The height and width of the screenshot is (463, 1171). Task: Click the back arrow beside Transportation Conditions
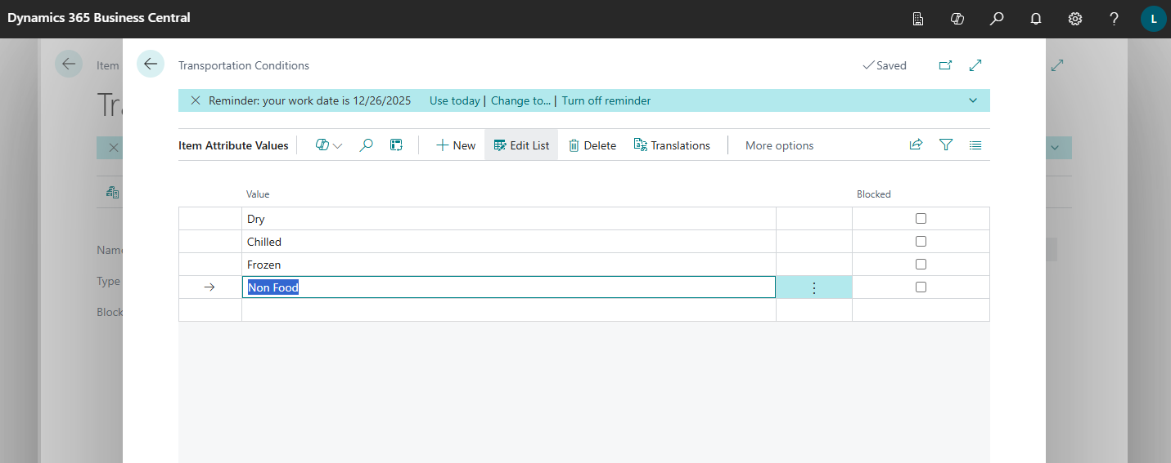(151, 64)
